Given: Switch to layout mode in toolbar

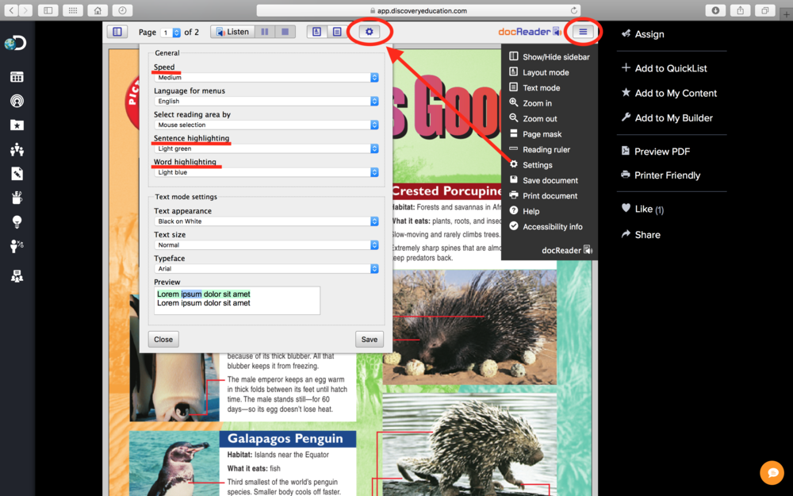Looking at the screenshot, I should [316, 32].
